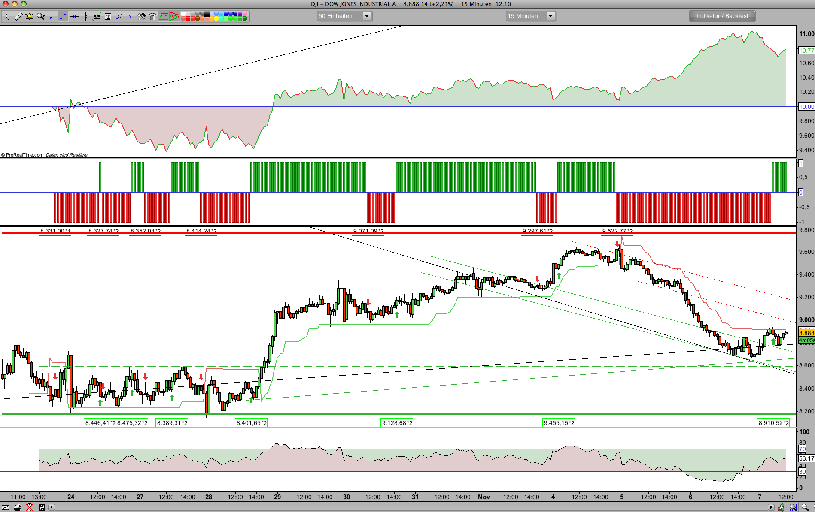Click the scrollbar right arrow

(771, 507)
